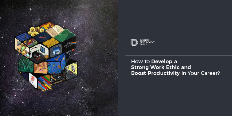Screen dimensions: 232x116
Task: Click the headline about developing work ethic
Action: [x=175, y=67]
